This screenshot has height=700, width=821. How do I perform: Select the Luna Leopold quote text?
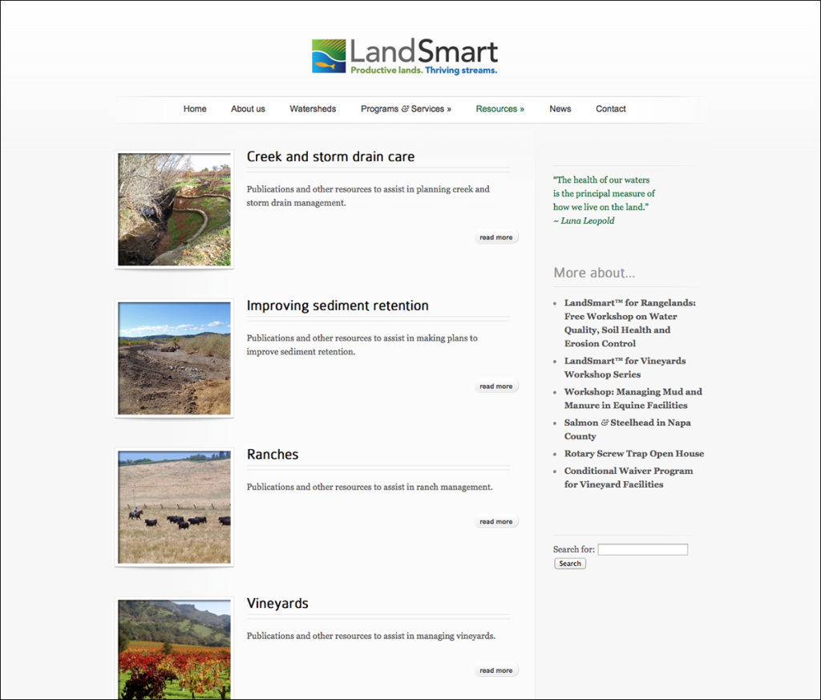pyautogui.click(x=604, y=200)
